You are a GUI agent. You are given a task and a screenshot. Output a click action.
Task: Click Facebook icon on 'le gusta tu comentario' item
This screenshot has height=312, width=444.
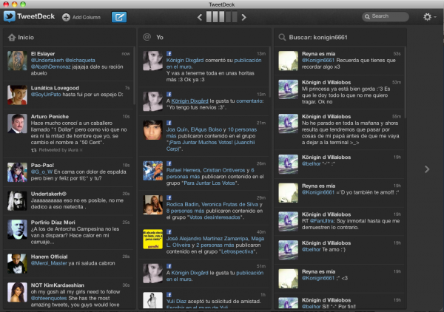169,95
